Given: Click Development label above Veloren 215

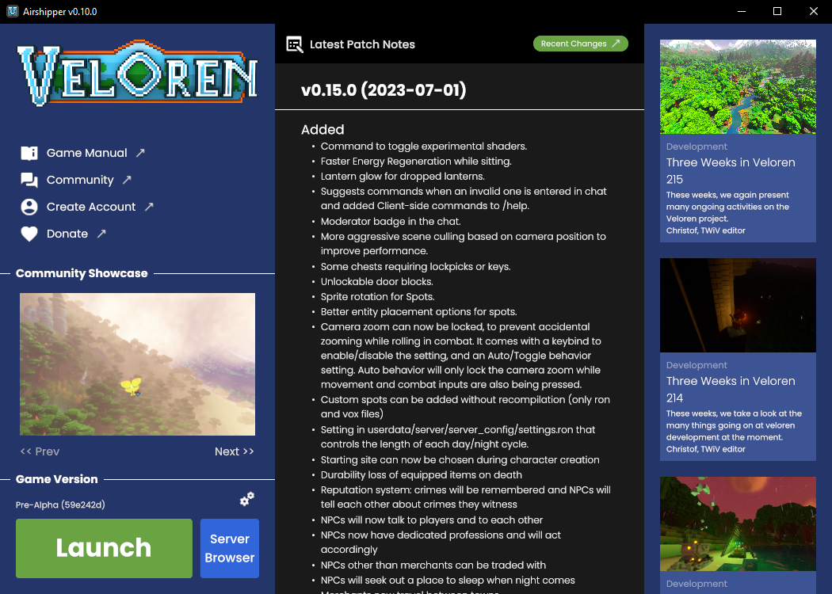Looking at the screenshot, I should pyautogui.click(x=697, y=147).
